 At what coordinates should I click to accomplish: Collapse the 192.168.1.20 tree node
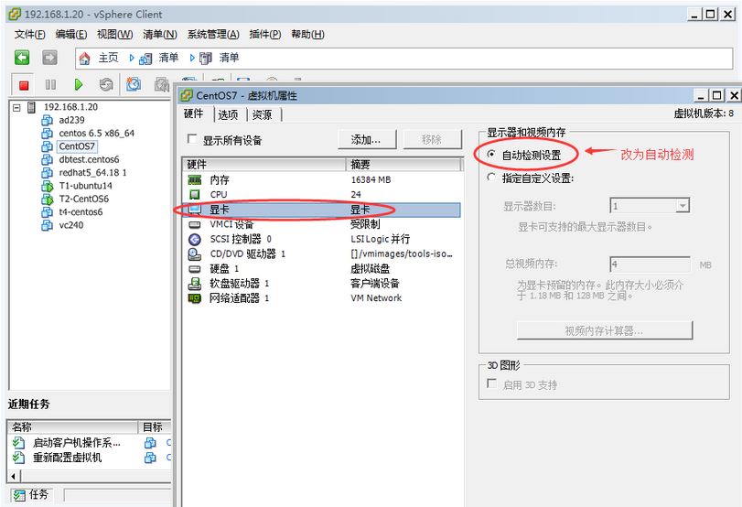pyautogui.click(x=16, y=107)
